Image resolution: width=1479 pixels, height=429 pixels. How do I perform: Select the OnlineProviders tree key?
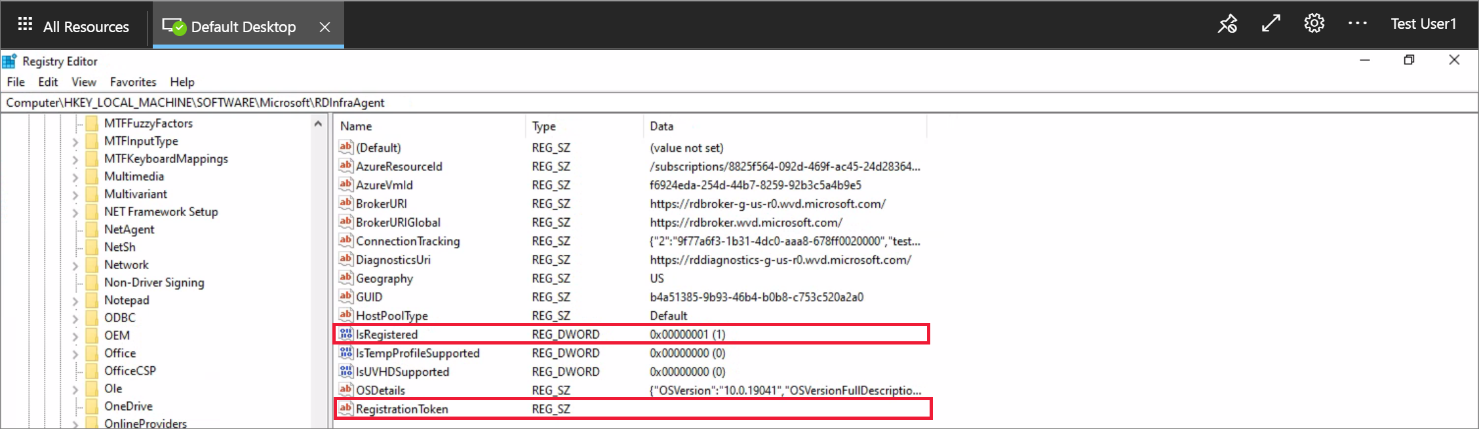coord(145,424)
